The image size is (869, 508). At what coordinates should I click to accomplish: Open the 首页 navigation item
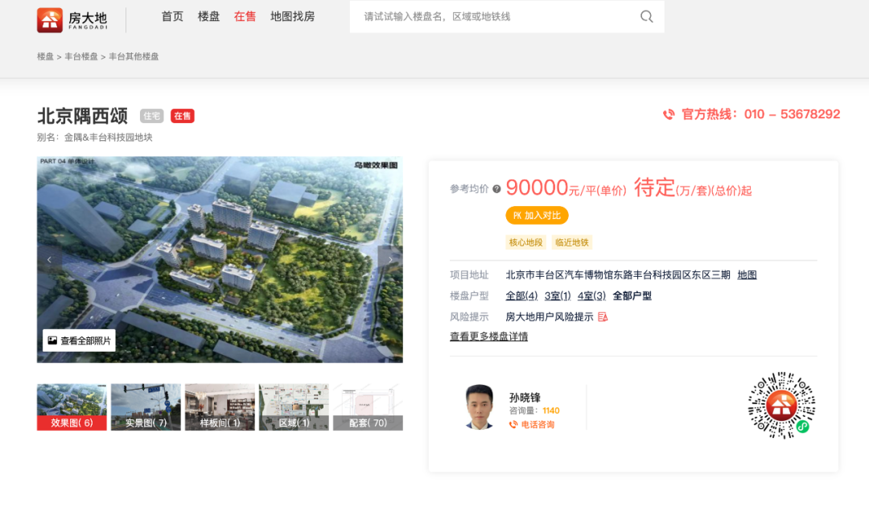point(172,17)
